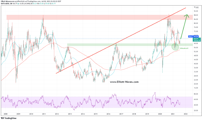Click the 2019 label on time axis
202x120 pixels.
(147, 114)
